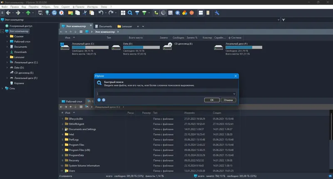Toggle Dual Pane with the split-window icon
The width and height of the screenshot is (333, 179).
click(x=201, y=13)
